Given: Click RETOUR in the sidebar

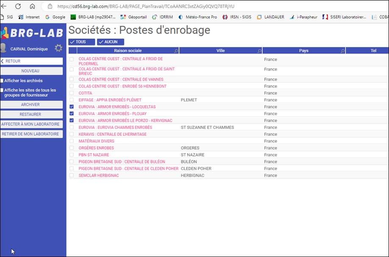Looking at the screenshot, I should click(31, 61).
